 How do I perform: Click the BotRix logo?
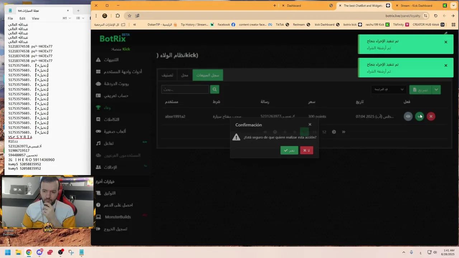114,39
